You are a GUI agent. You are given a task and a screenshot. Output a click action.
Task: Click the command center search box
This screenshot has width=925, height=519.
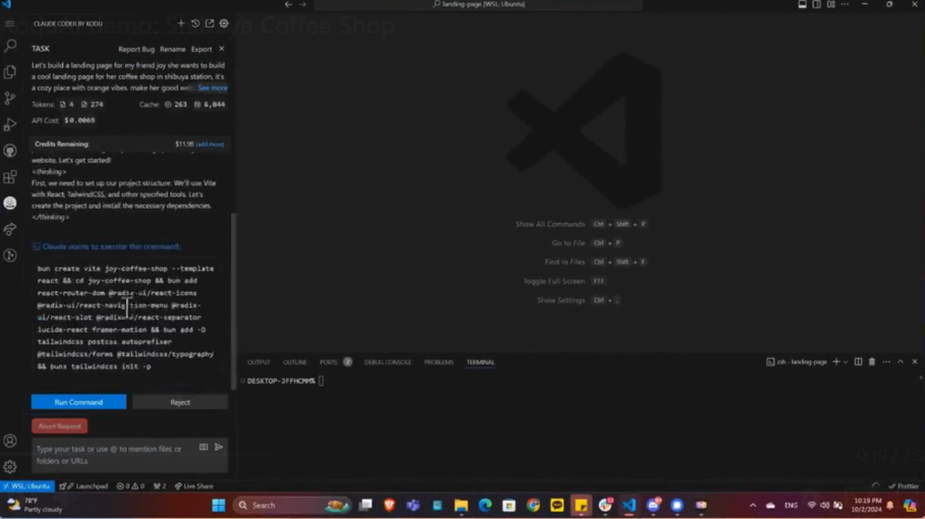pyautogui.click(x=478, y=4)
